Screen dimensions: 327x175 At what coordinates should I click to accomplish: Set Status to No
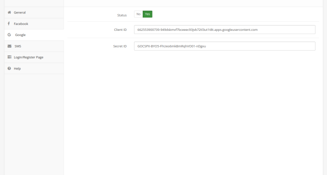139,14
